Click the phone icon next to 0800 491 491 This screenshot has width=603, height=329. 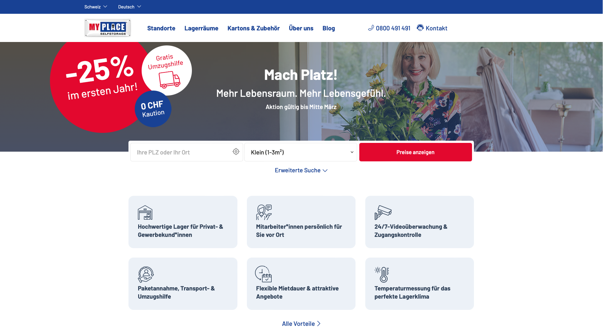tap(371, 28)
